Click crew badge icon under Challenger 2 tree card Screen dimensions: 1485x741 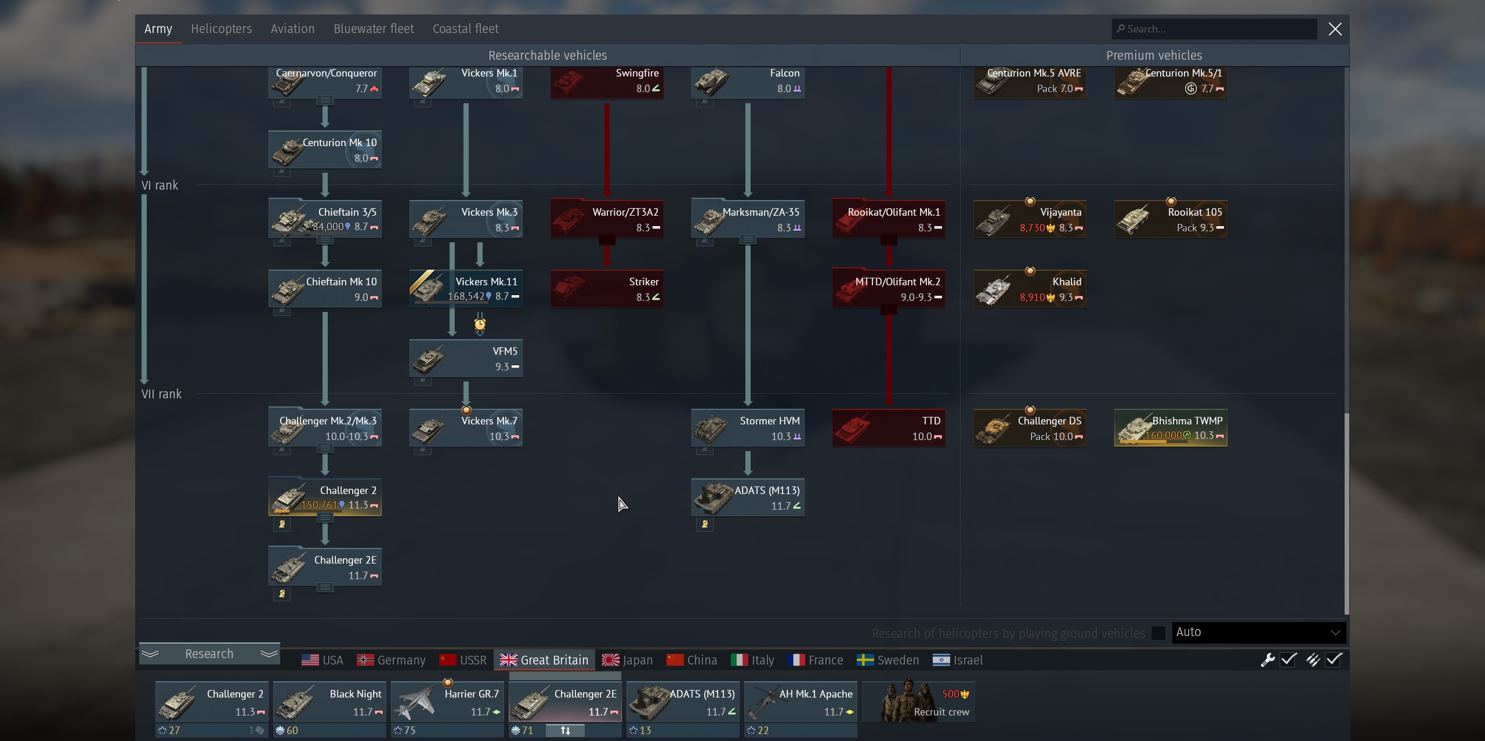coord(282,524)
